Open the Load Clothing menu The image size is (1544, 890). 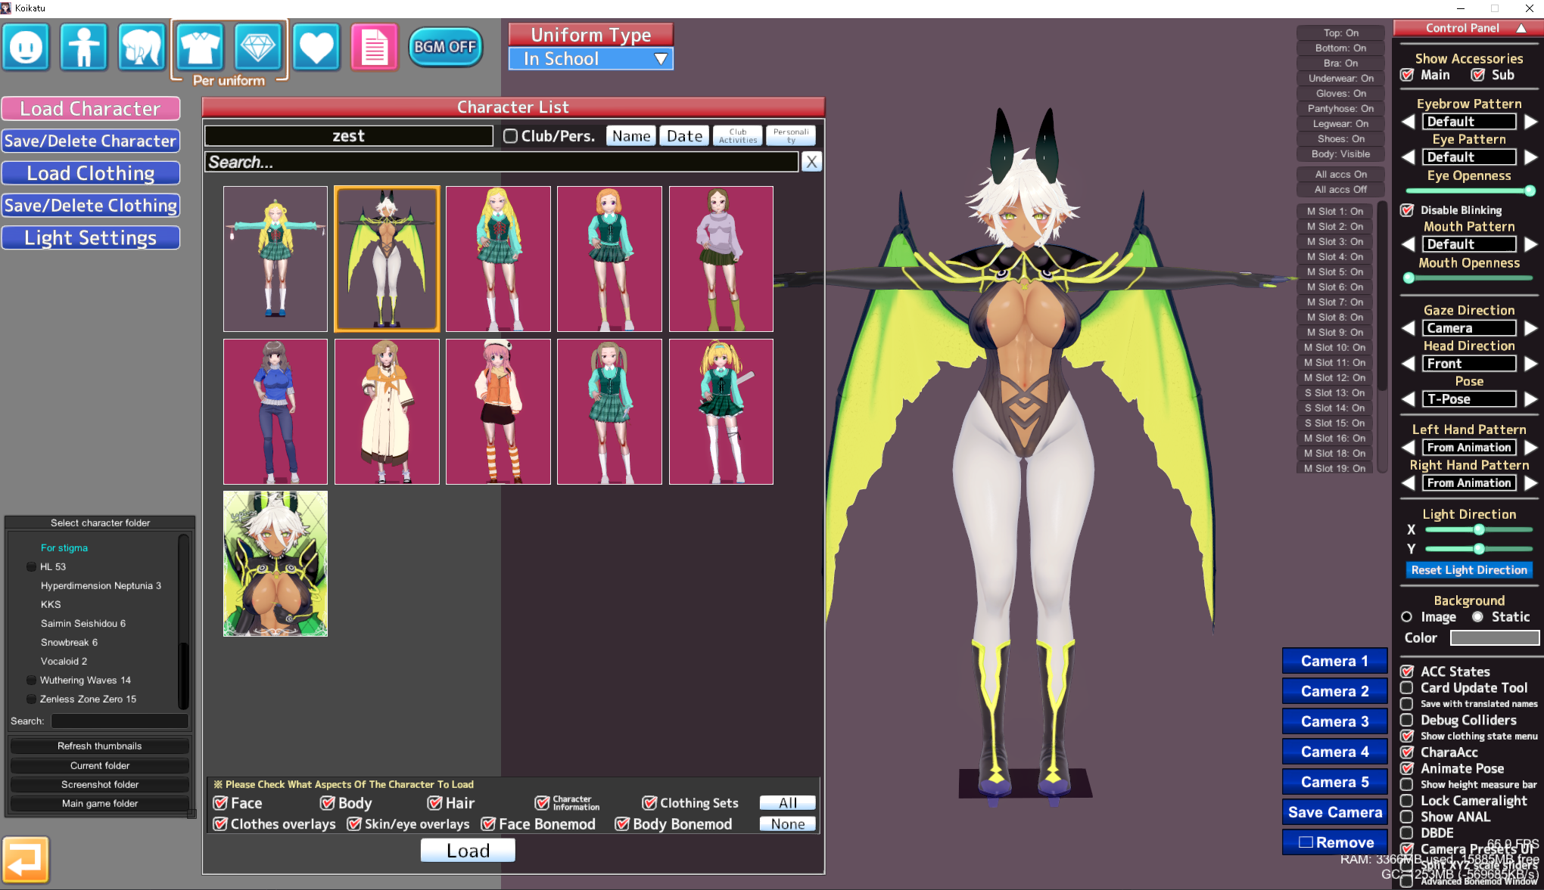pyautogui.click(x=91, y=173)
